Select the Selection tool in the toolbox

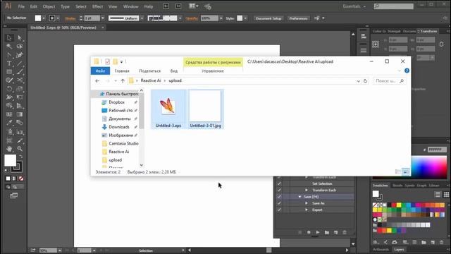coord(9,37)
